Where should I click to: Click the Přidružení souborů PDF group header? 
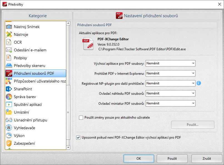click(x=94, y=25)
